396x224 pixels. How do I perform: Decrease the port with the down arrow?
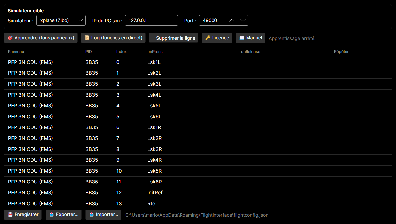click(243, 20)
